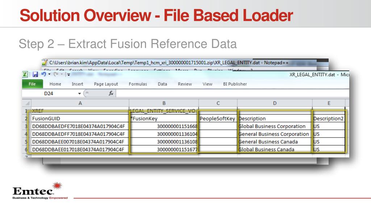The image size is (371, 208).
Task: Select row 5 using its row header
Action: (x=26, y=142)
